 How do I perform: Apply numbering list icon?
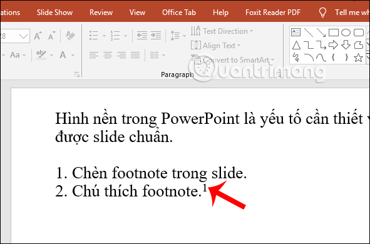pyautogui.click(x=115, y=36)
